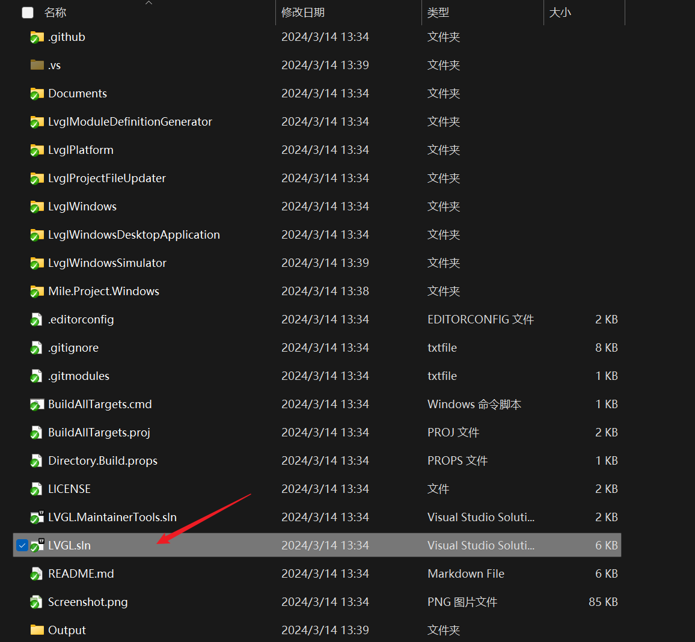Click the 8 KB size of .gitignore

tap(607, 348)
